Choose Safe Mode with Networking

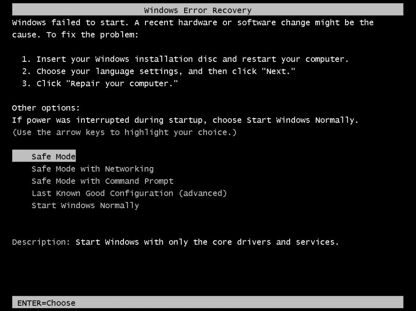click(x=93, y=169)
